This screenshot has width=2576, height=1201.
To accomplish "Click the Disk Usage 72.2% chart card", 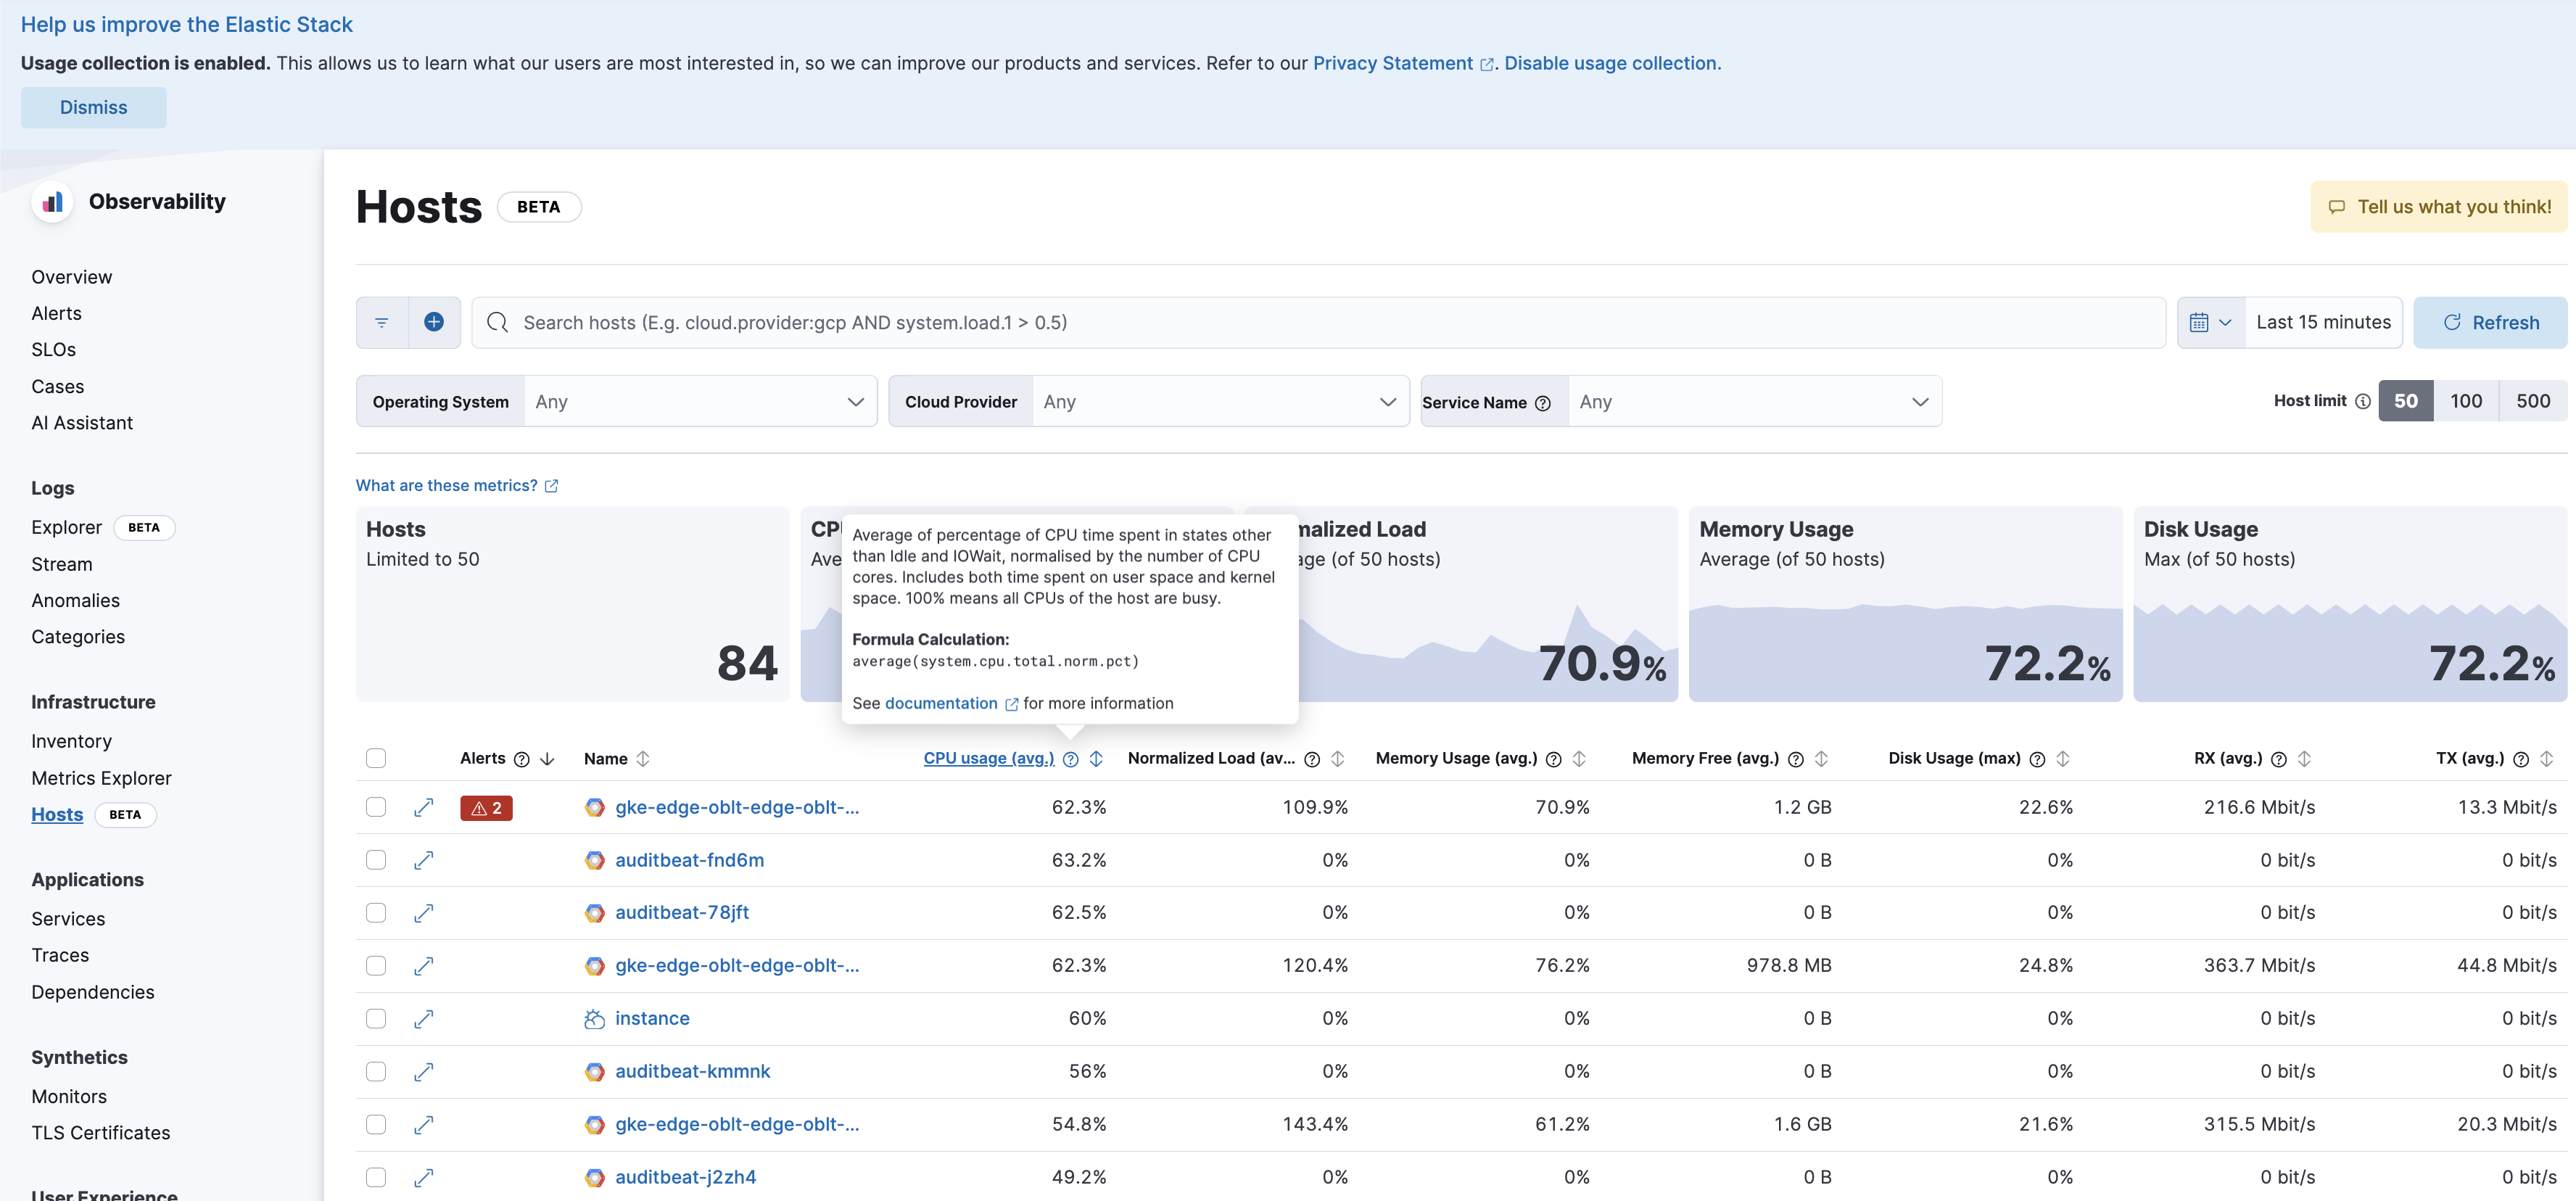I will pos(2350,604).
